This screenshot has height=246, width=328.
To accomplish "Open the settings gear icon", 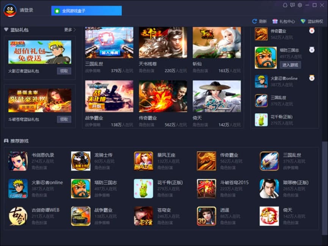I will pos(300,5).
